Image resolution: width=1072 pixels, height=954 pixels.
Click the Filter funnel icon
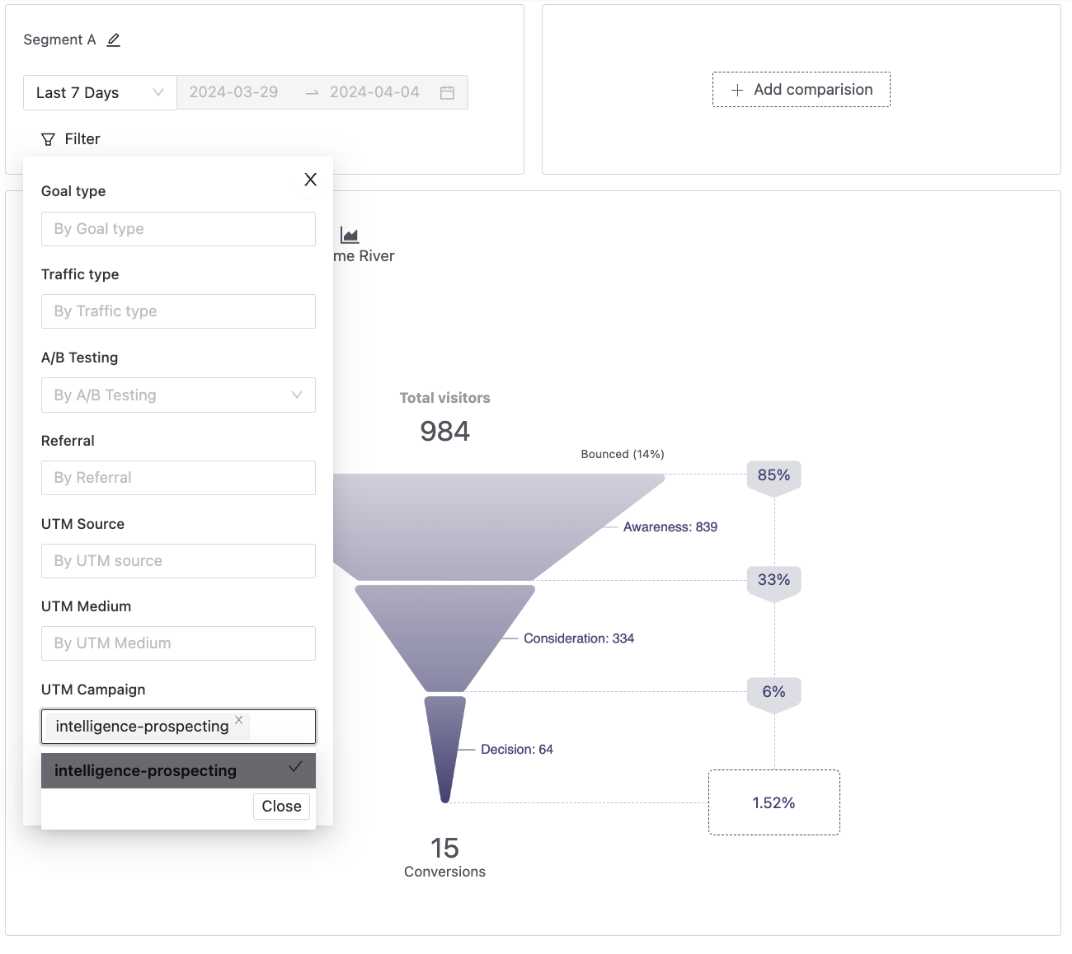click(49, 139)
